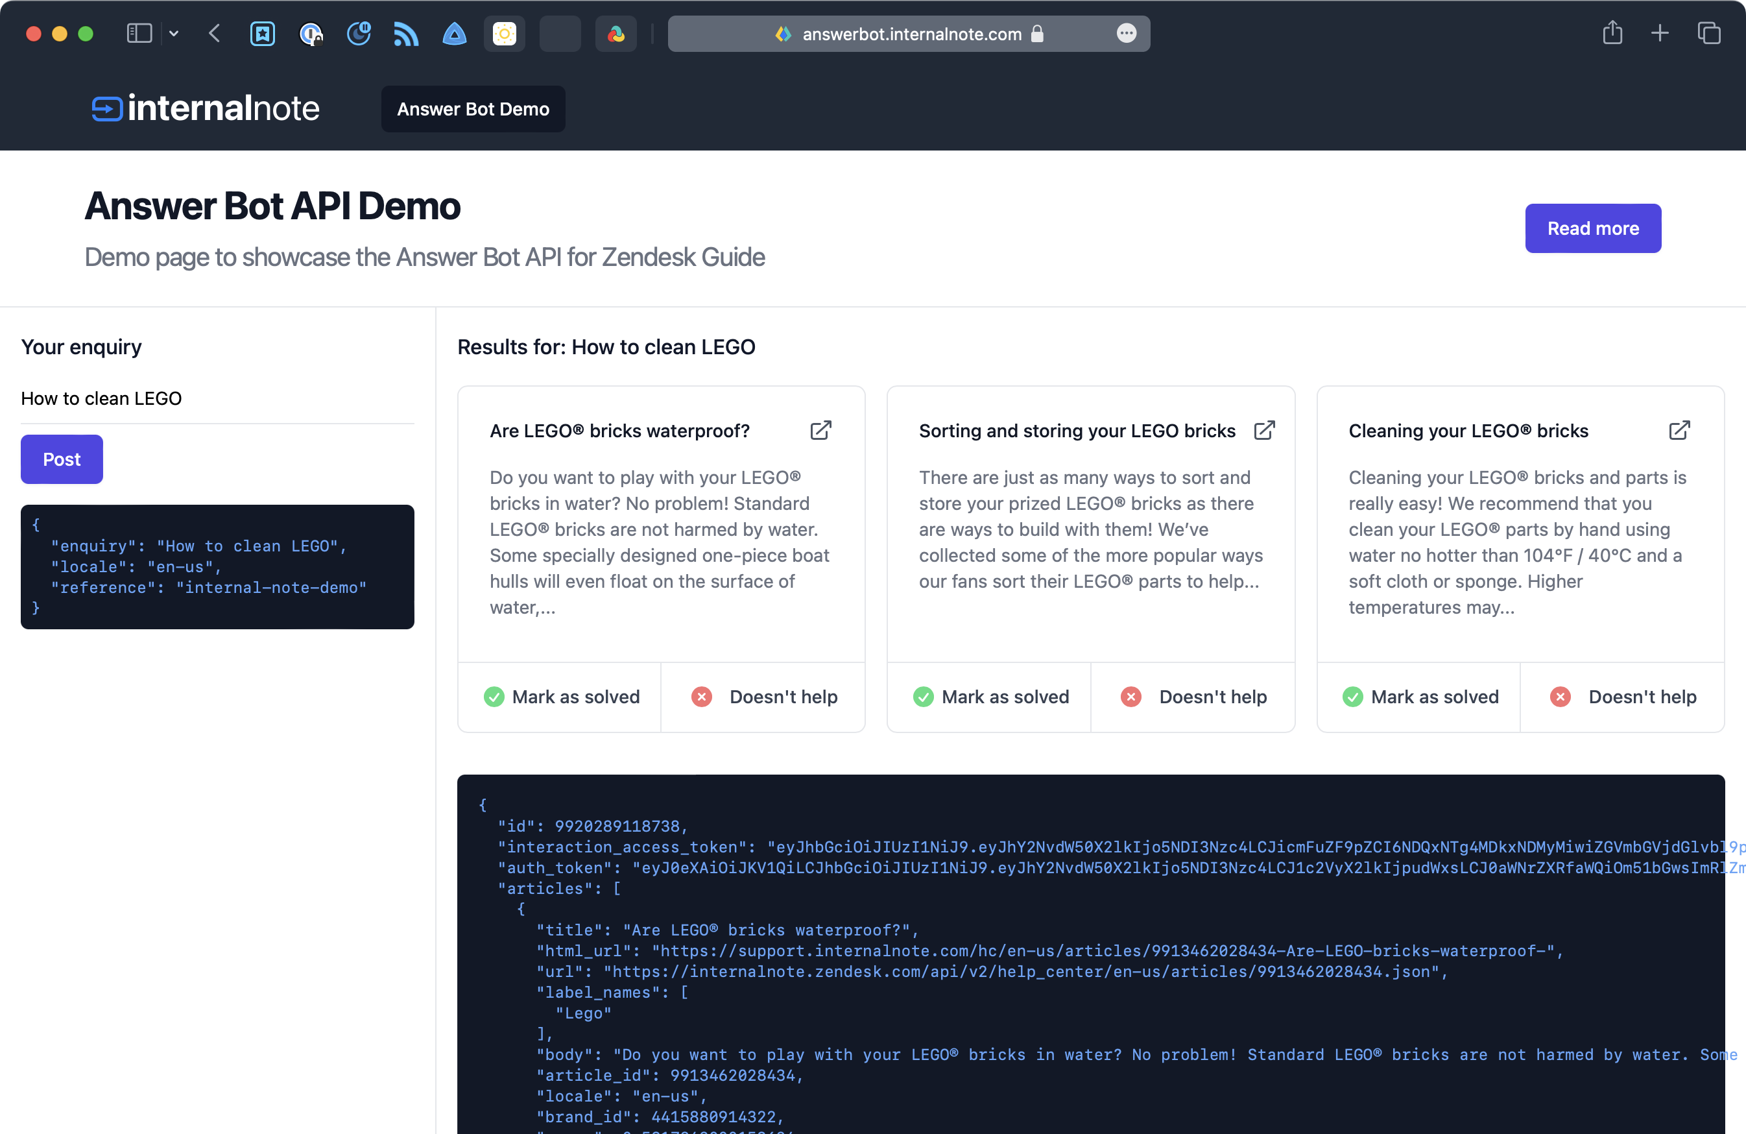Toggle the Safari sidebar icon
This screenshot has height=1134, width=1746.
coord(139,33)
